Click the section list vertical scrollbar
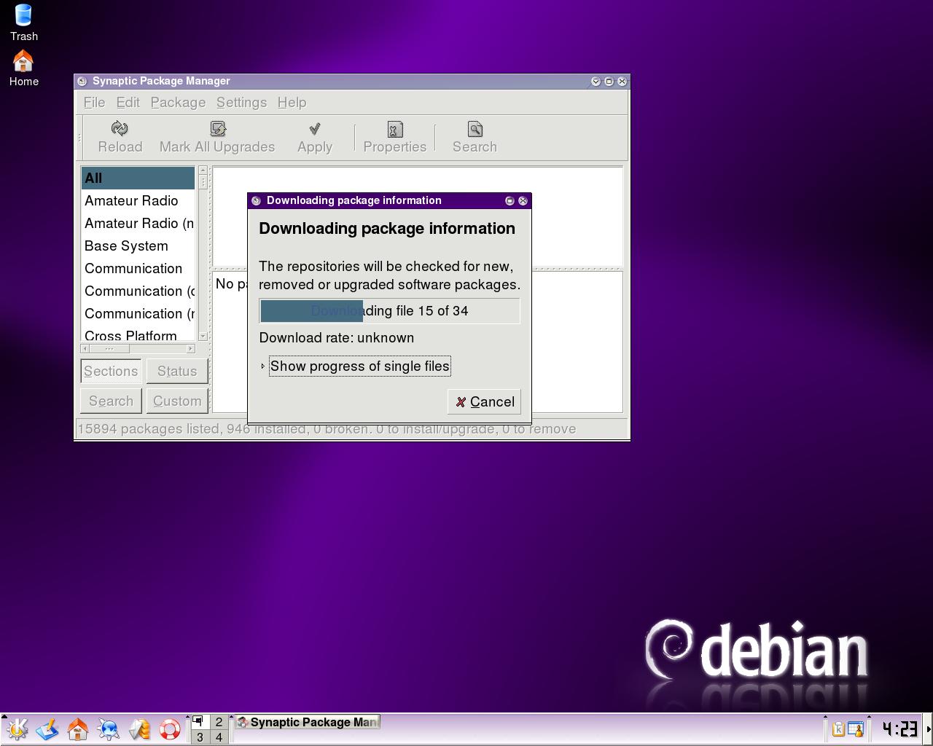 pos(203,254)
